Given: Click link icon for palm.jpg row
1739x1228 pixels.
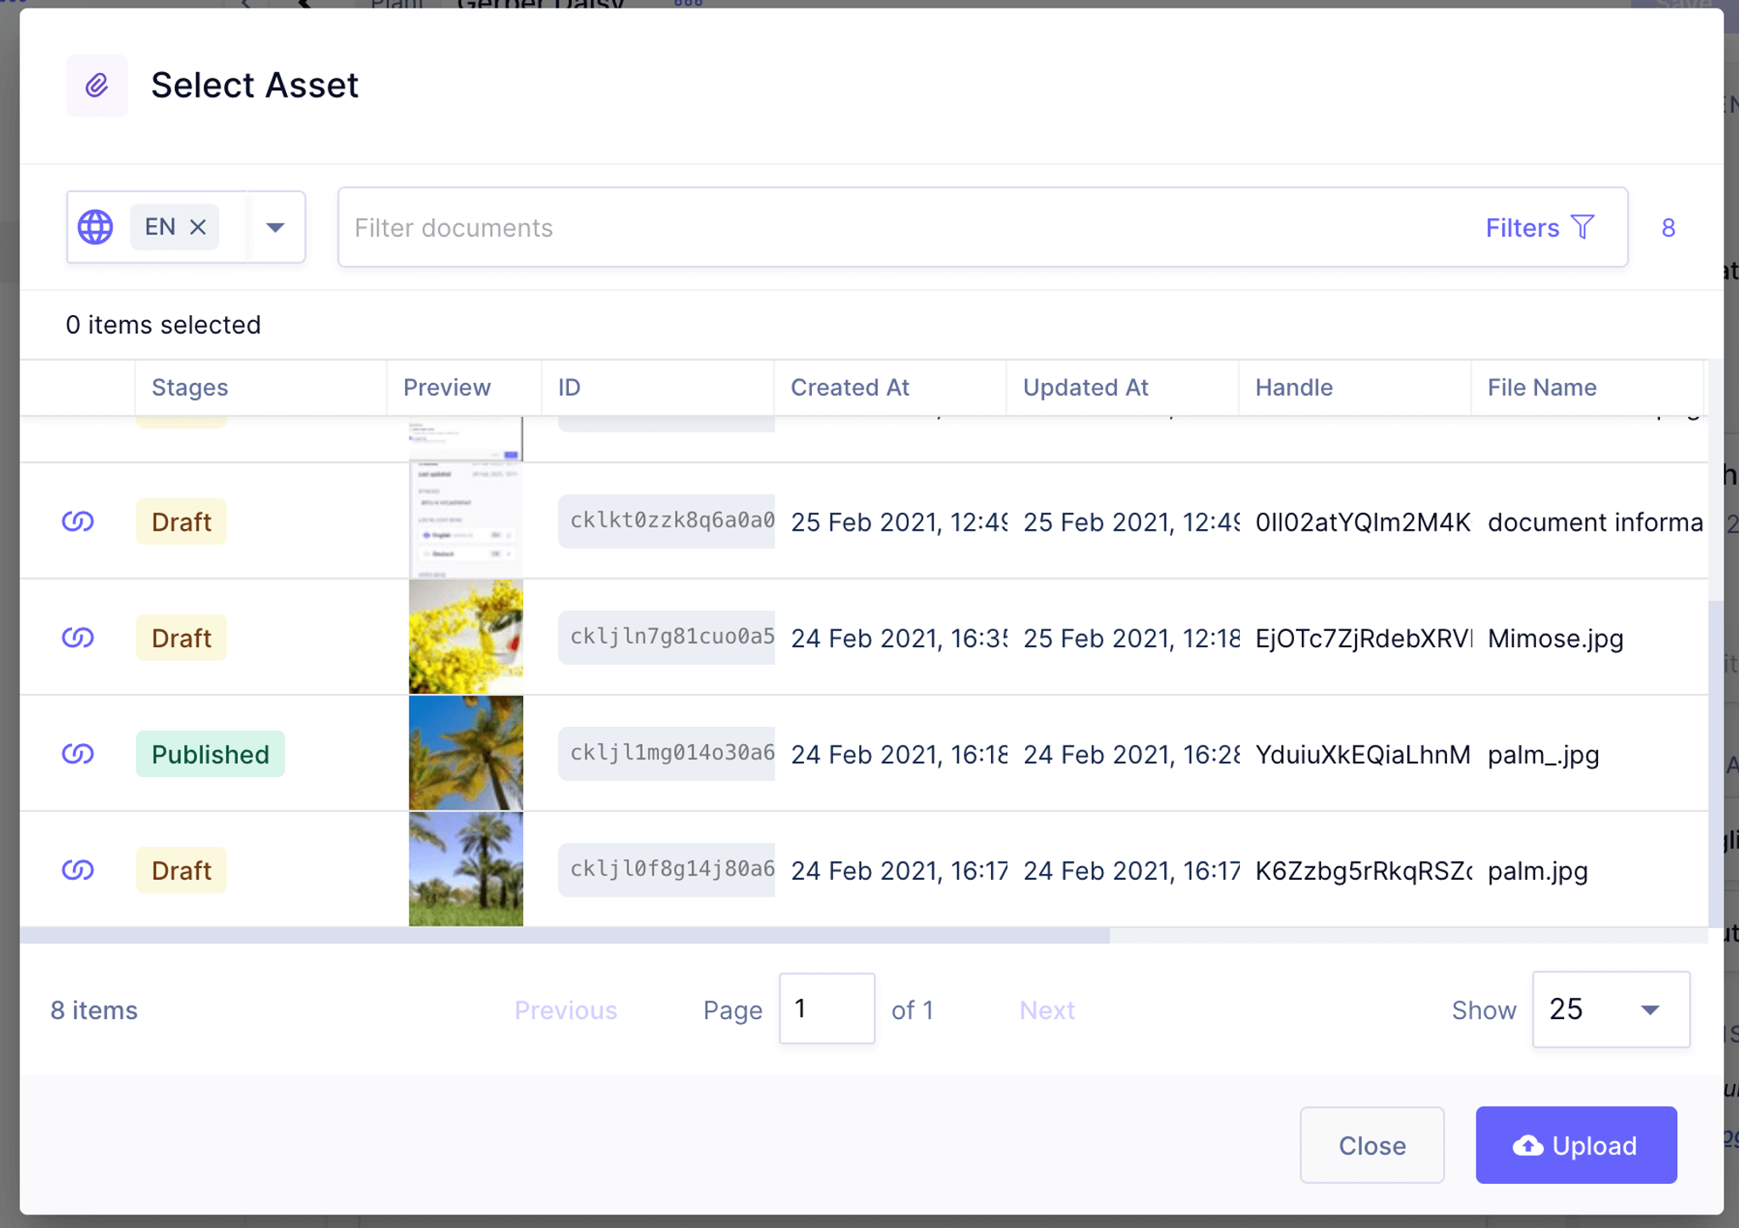Looking at the screenshot, I should pyautogui.click(x=77, y=870).
